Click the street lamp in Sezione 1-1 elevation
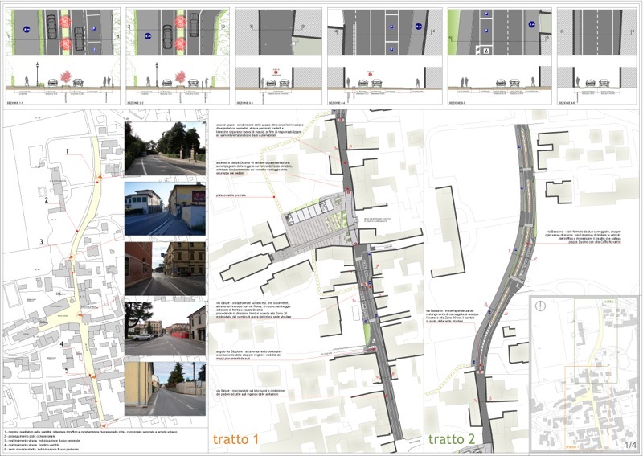This screenshot has height=456, width=643. tap(37, 74)
